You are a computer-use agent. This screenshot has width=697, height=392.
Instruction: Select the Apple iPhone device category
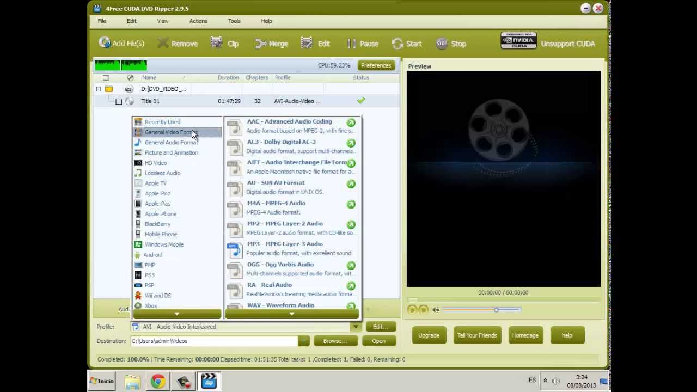tap(178, 214)
